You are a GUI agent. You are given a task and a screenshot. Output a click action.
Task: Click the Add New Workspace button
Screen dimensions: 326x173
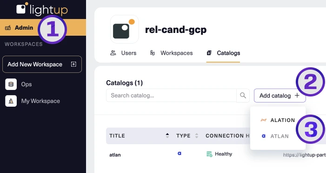click(x=42, y=64)
